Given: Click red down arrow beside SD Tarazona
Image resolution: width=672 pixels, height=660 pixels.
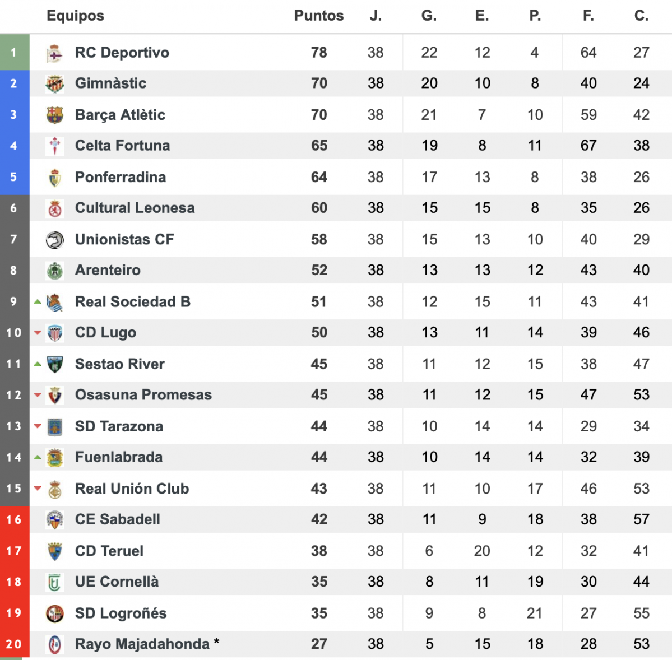Looking at the screenshot, I should pyautogui.click(x=38, y=426).
